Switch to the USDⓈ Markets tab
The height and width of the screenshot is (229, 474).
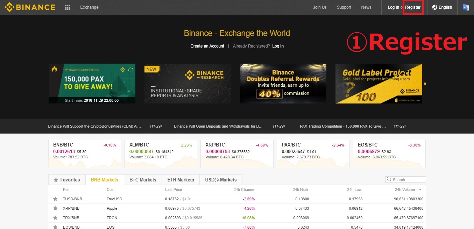[221, 180]
